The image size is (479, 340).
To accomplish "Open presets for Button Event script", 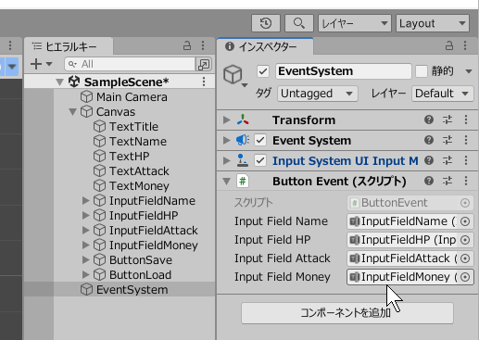I will pos(447,181).
